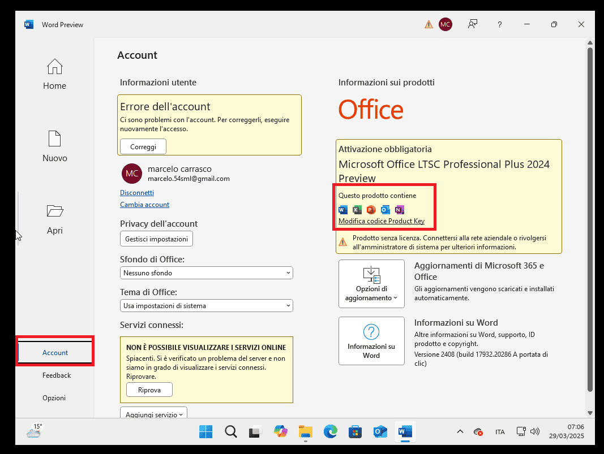Open the Opzioni item in sidebar
This screenshot has width=604, height=454.
[x=54, y=397]
